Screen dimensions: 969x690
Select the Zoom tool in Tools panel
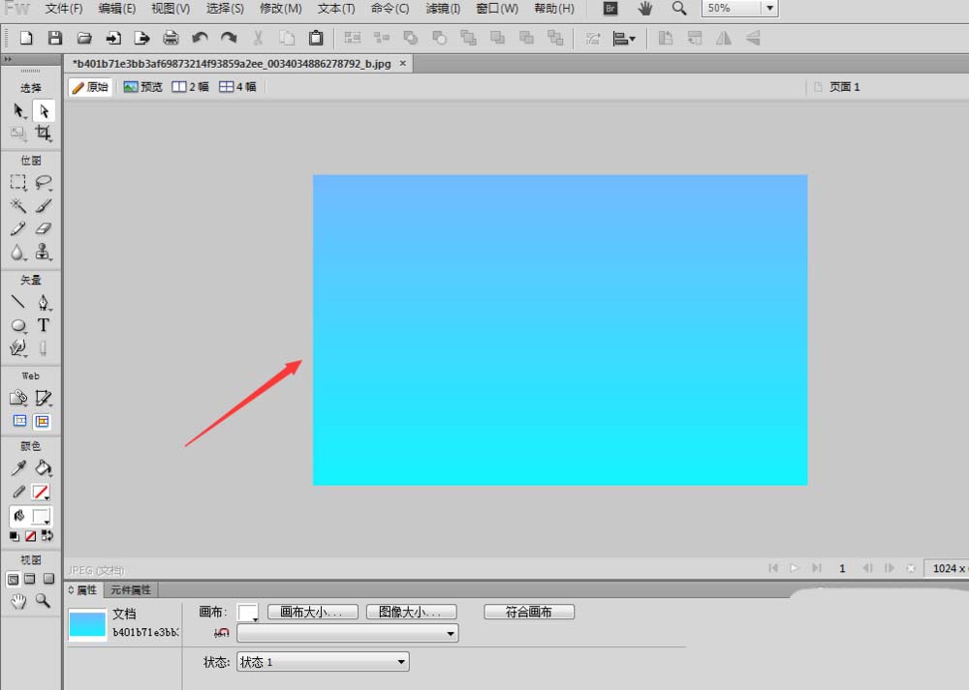coord(43,600)
